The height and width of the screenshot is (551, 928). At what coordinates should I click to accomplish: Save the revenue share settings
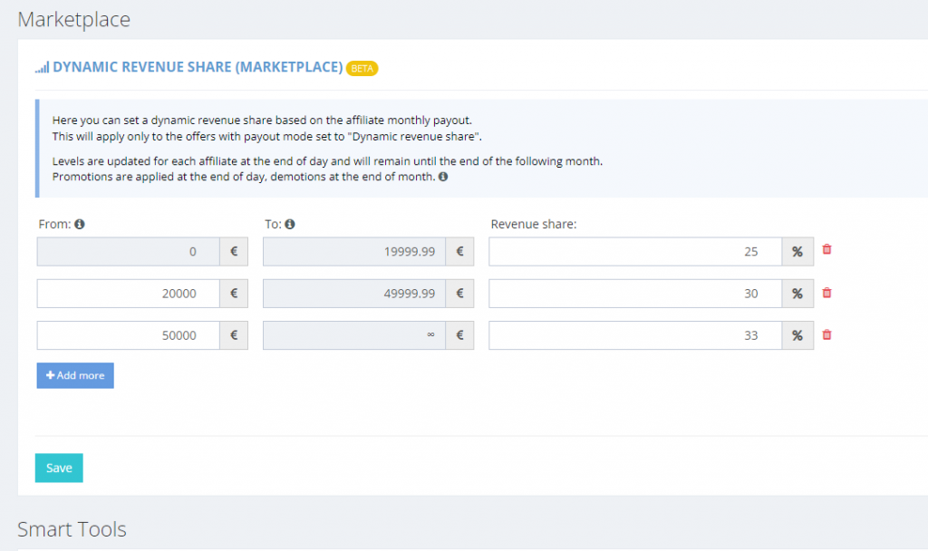59,468
